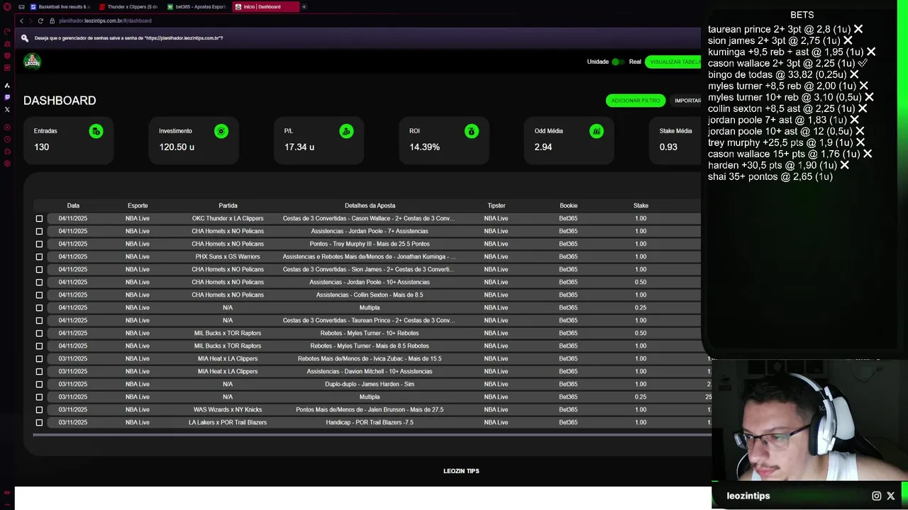Check the Jordan Poole 7+ Assistencias row
Viewport: 908px width, 510px height.
click(39, 232)
